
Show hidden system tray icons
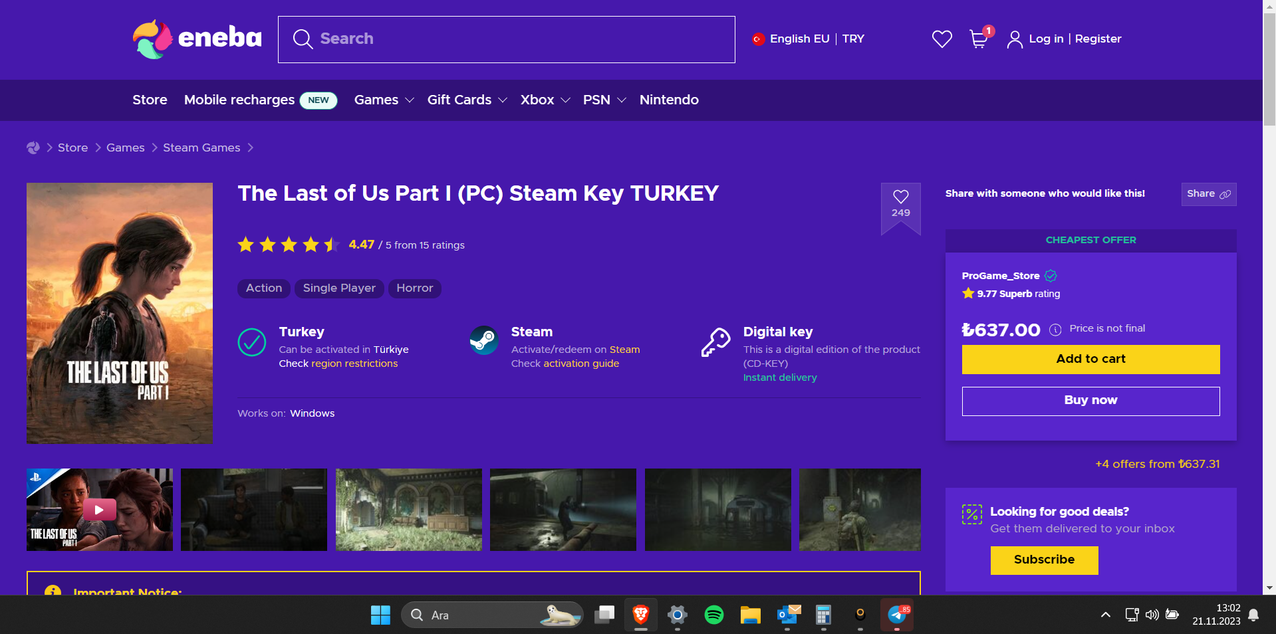coord(1106,615)
